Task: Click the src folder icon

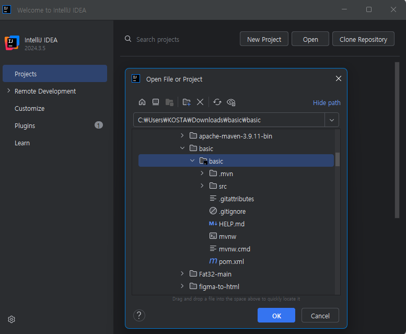Action: pos(213,186)
